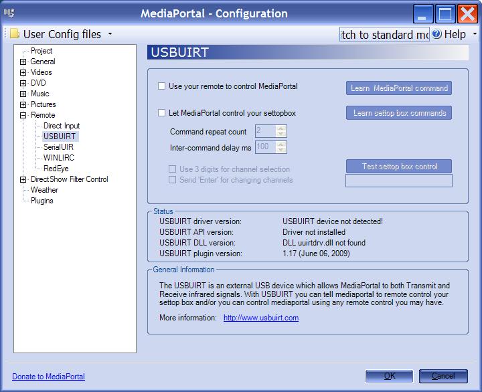This screenshot has height=392, width=482.
Task: Expand DirectShow Filter Control node
Action: (23, 179)
